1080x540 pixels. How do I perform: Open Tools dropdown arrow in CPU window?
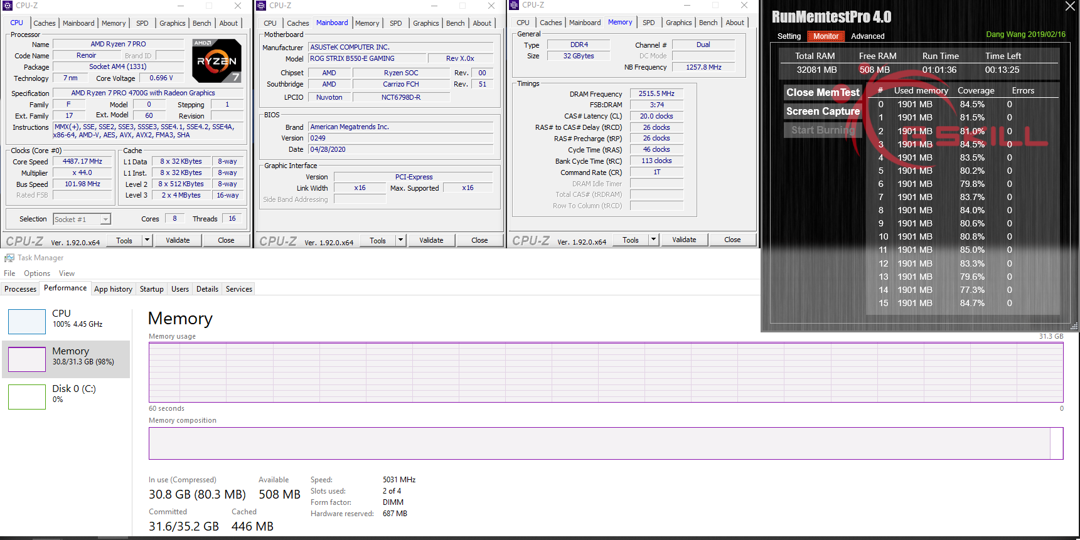click(147, 240)
